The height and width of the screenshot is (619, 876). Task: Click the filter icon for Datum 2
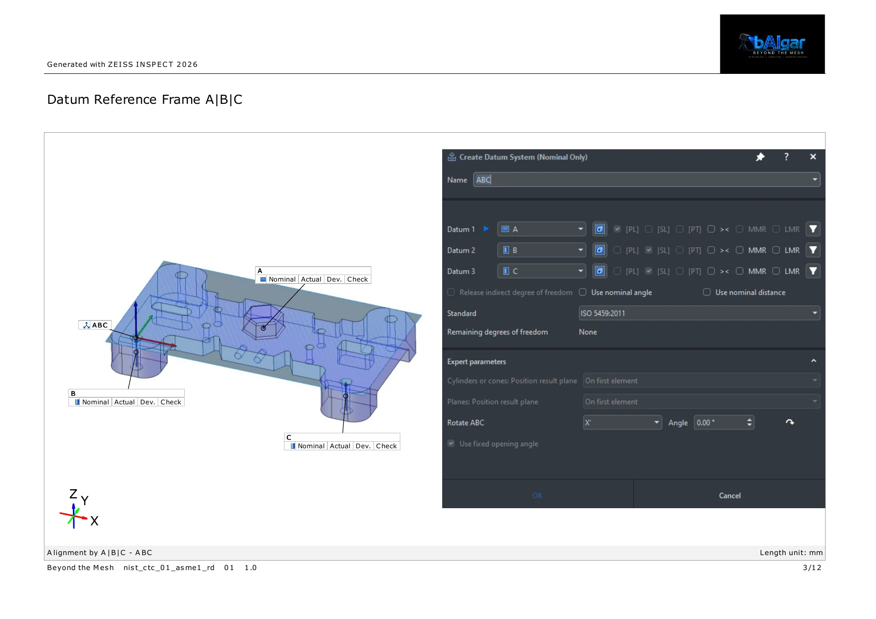[813, 250]
